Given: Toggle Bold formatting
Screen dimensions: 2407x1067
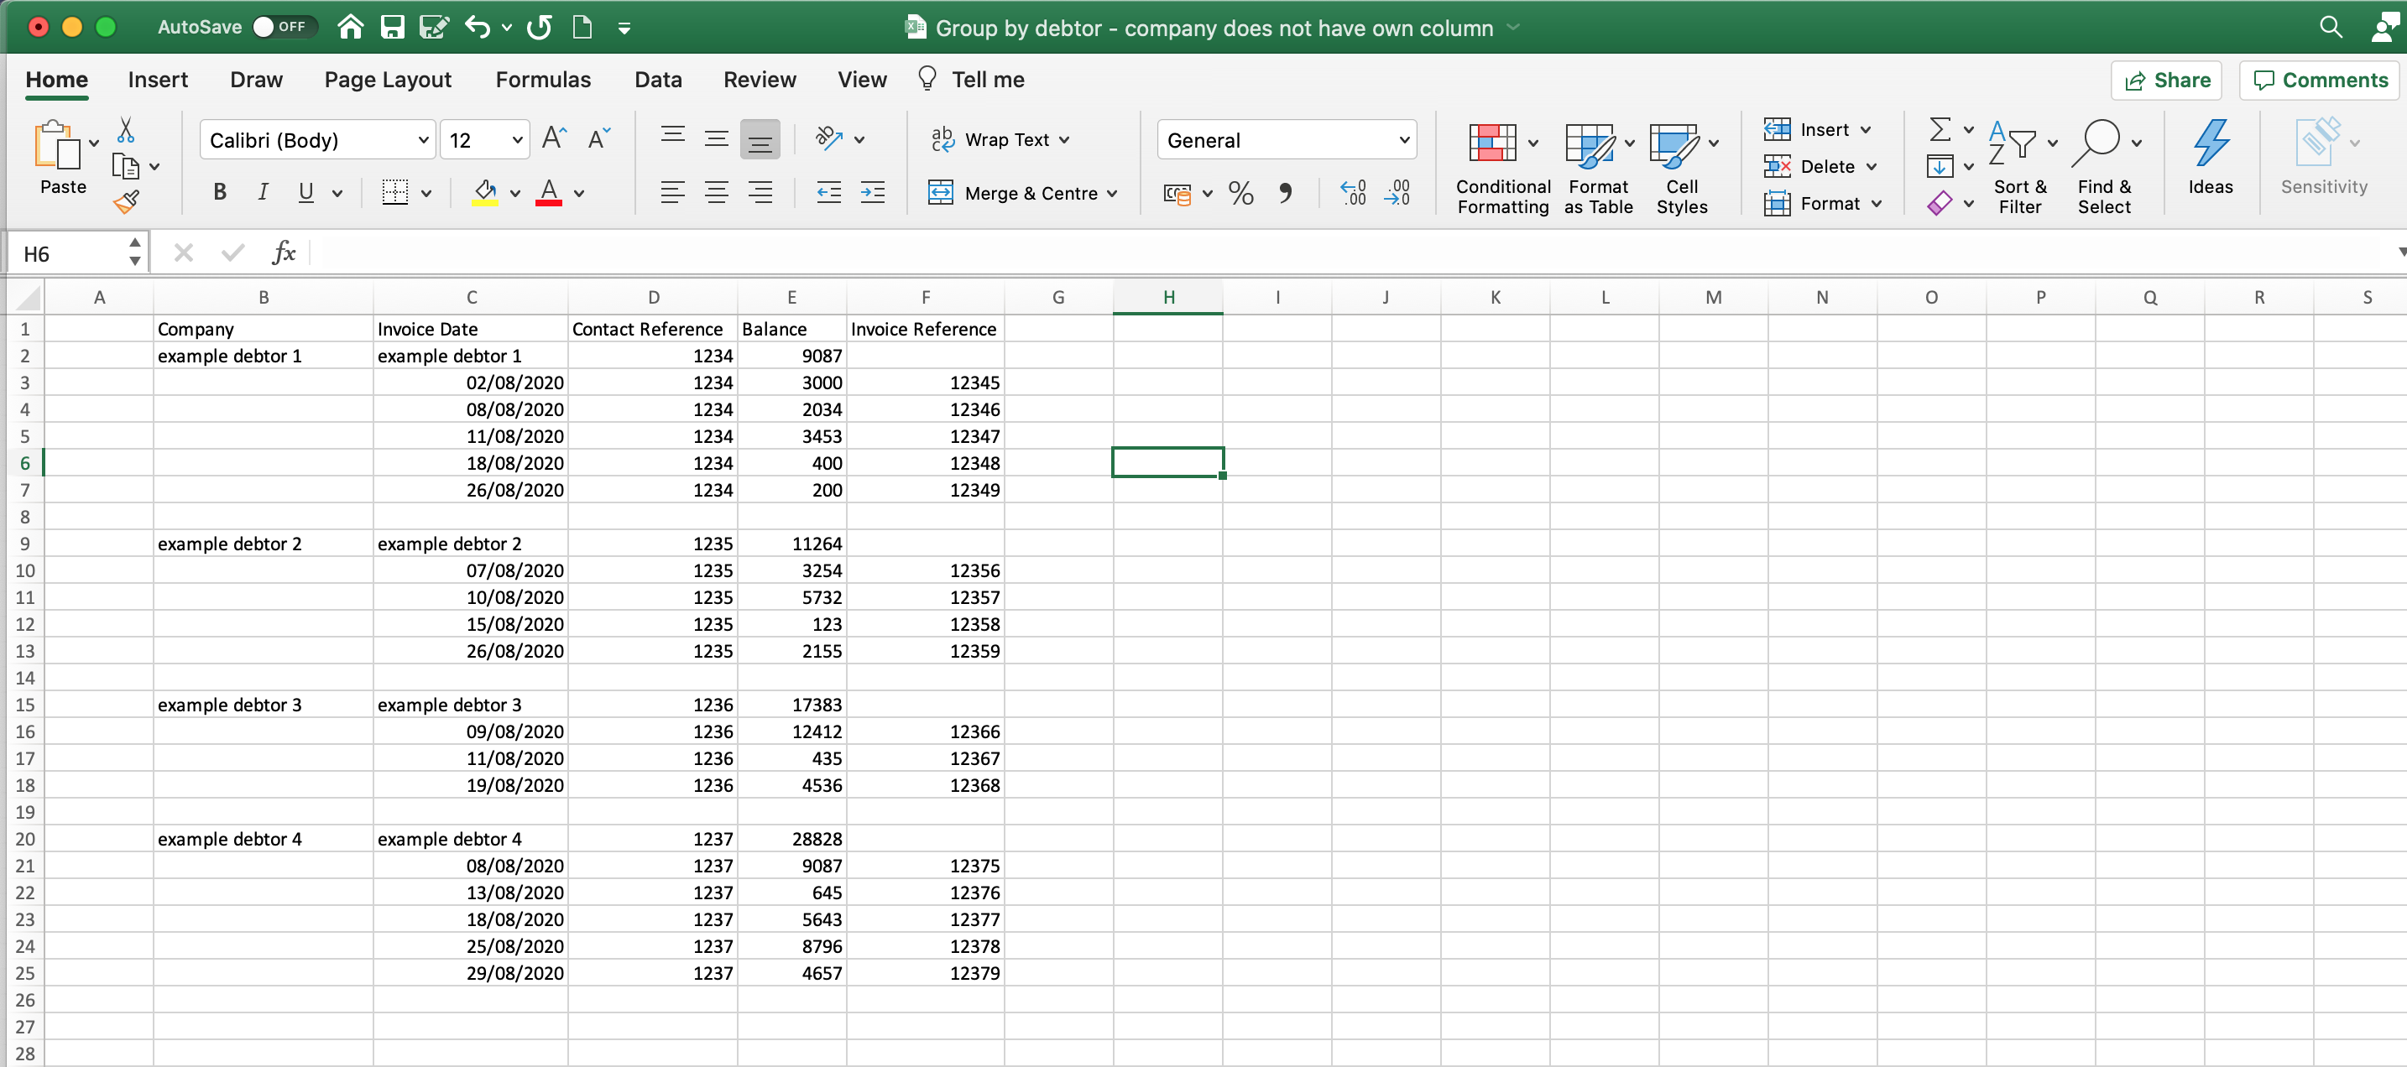Looking at the screenshot, I should 220,192.
